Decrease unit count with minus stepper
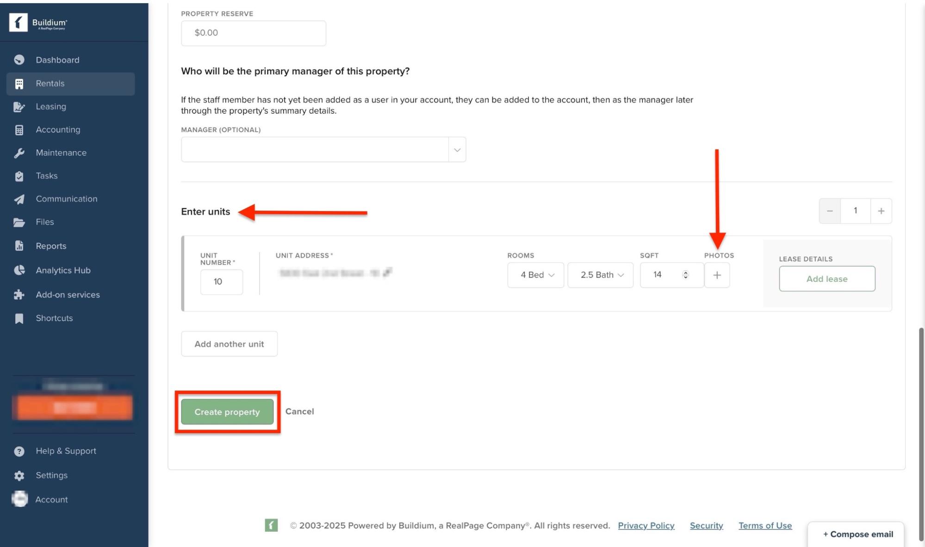Image resolution: width=925 pixels, height=547 pixels. (830, 211)
